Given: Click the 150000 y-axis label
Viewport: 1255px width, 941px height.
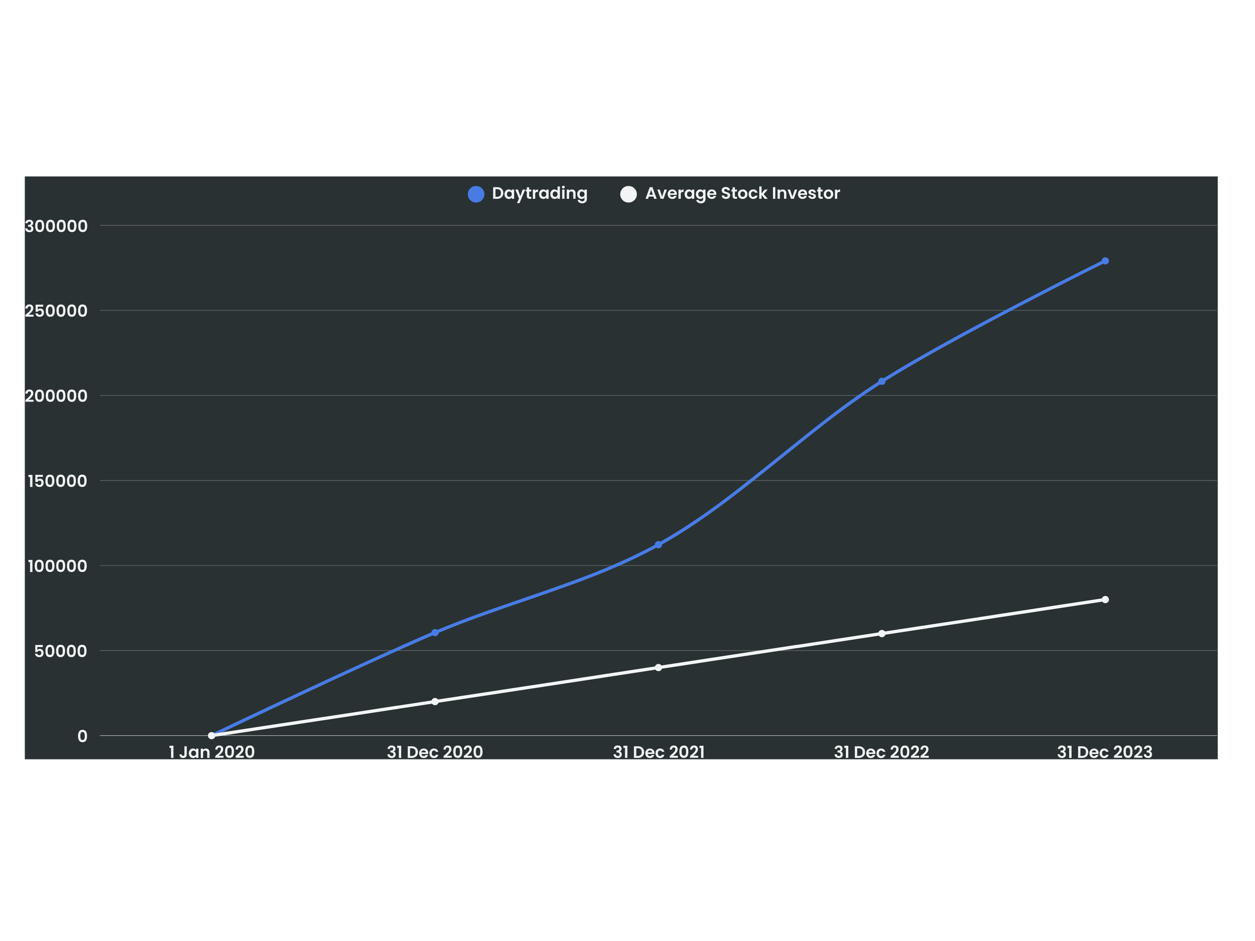Looking at the screenshot, I should [57, 481].
